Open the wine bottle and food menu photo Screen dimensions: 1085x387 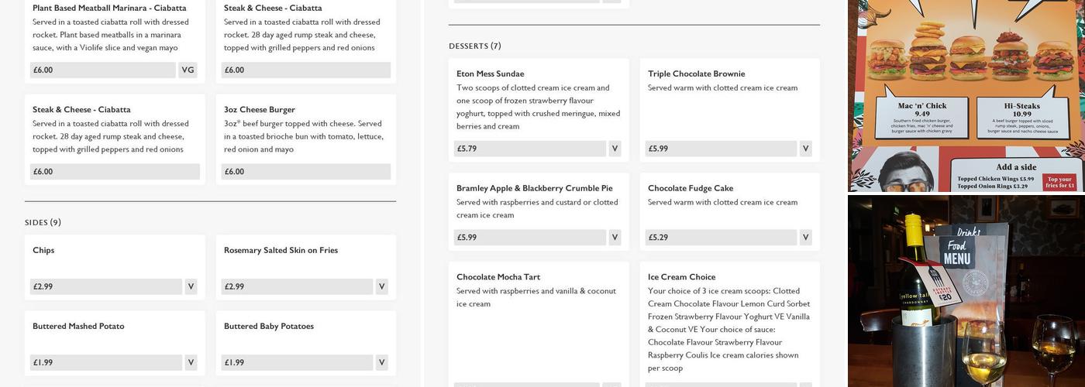[966, 291]
